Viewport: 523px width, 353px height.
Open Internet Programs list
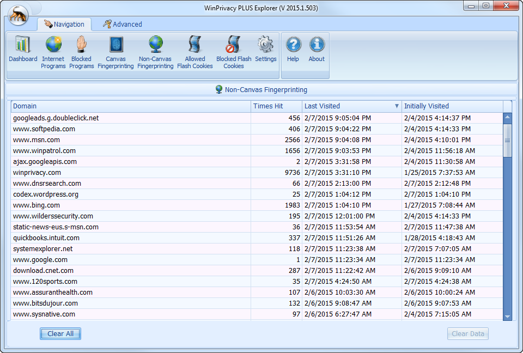click(53, 52)
